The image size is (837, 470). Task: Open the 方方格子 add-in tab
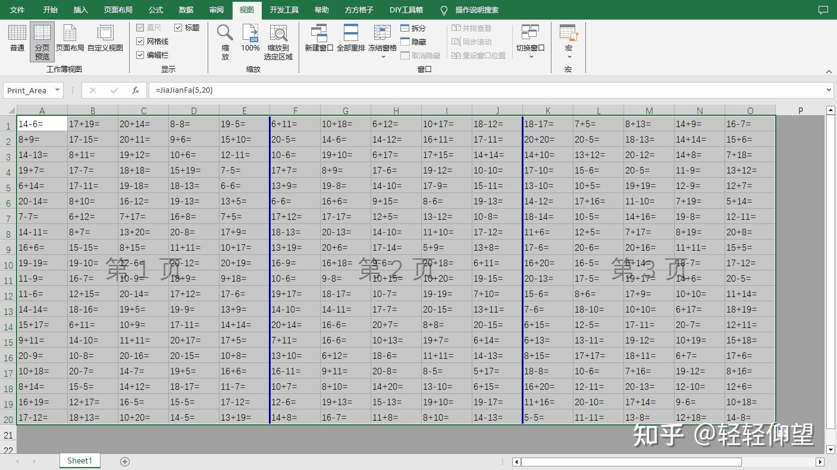click(x=359, y=10)
